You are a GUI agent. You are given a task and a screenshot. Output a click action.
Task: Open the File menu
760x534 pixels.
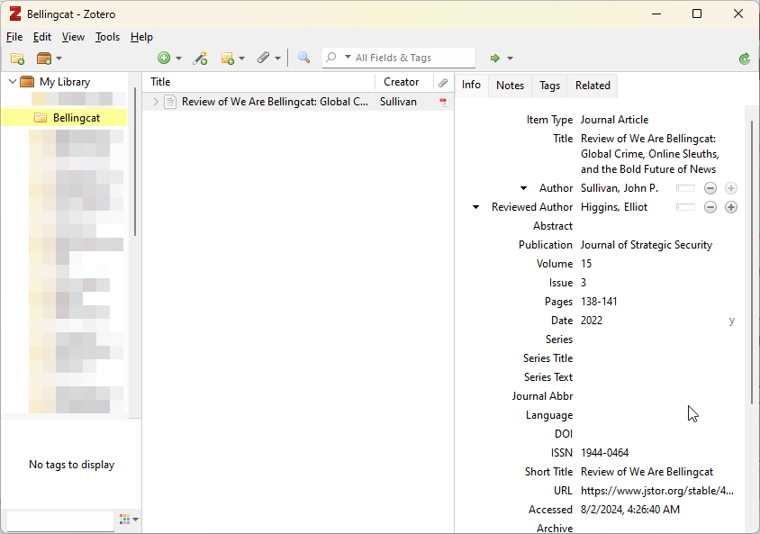[14, 37]
